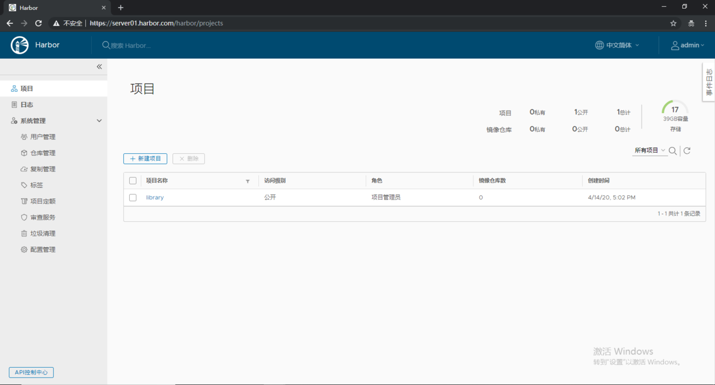Screen dimensions: 715x385
Task: Sort by the 角色 column header
Action: (377, 181)
